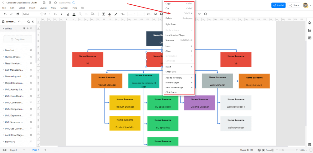Image resolution: width=313 pixels, height=153 pixels.
Task: Select the format painter icon
Action: pyautogui.click(x=18, y=14)
